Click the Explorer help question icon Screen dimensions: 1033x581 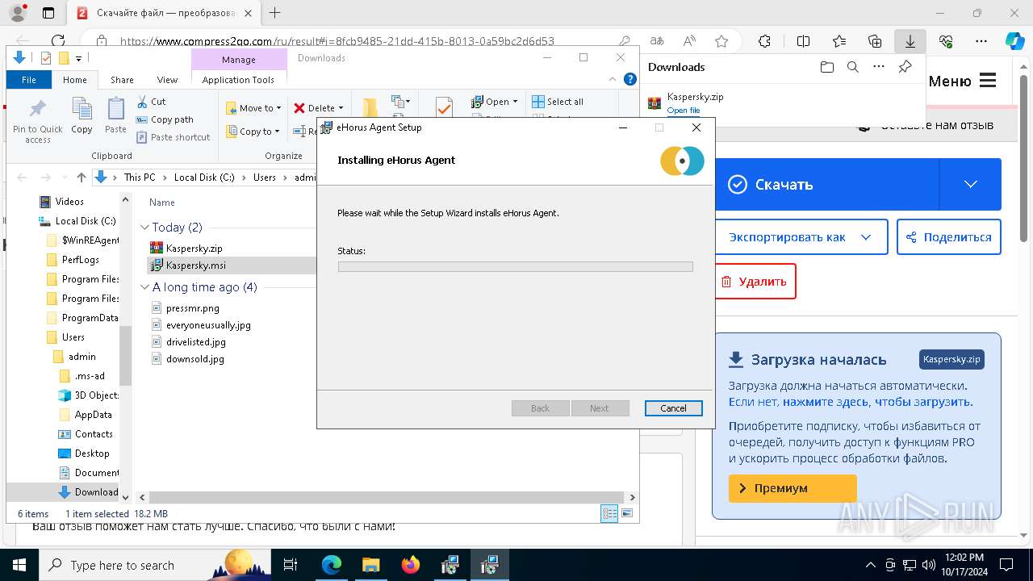pyautogui.click(x=630, y=79)
